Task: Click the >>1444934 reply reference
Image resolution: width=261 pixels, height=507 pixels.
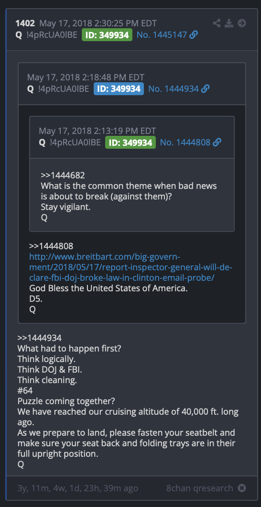Action: coord(39,338)
